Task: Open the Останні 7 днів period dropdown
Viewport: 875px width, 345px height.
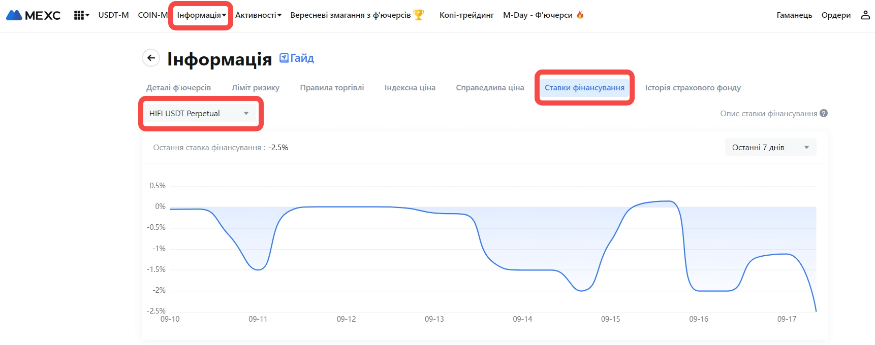Action: [x=770, y=148]
